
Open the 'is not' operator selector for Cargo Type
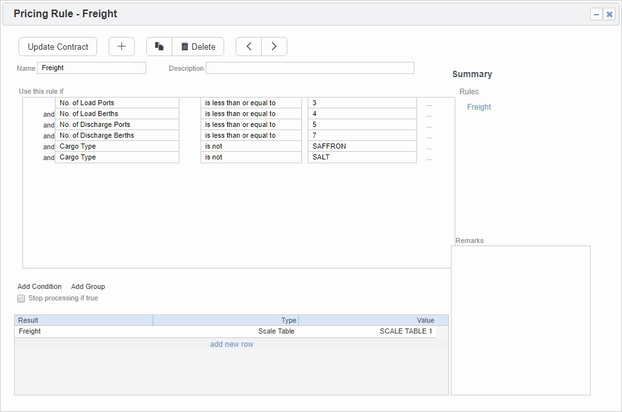[x=250, y=146]
